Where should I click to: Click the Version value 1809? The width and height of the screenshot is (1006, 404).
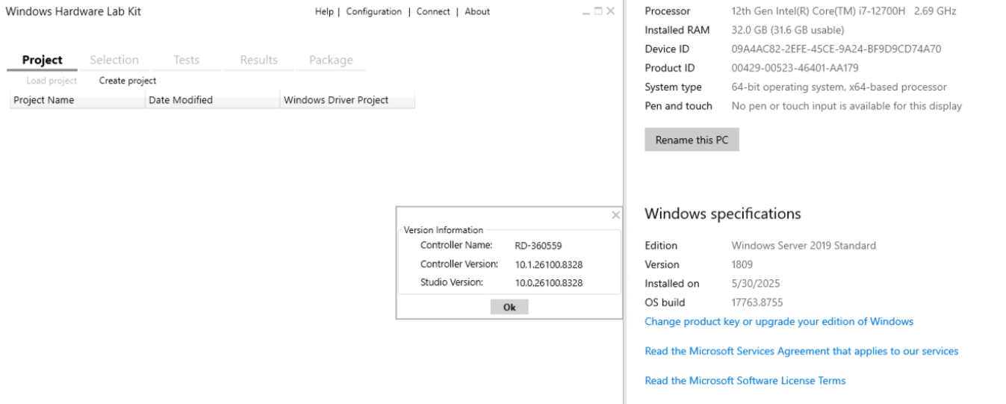click(x=742, y=264)
